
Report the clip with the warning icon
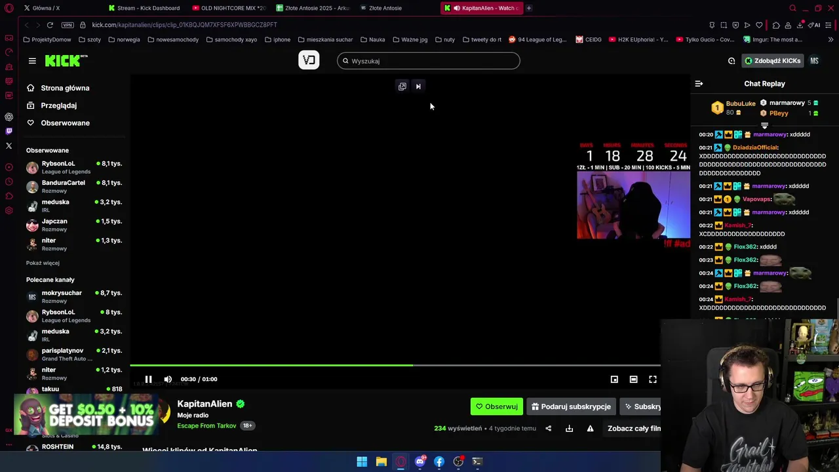click(590, 429)
